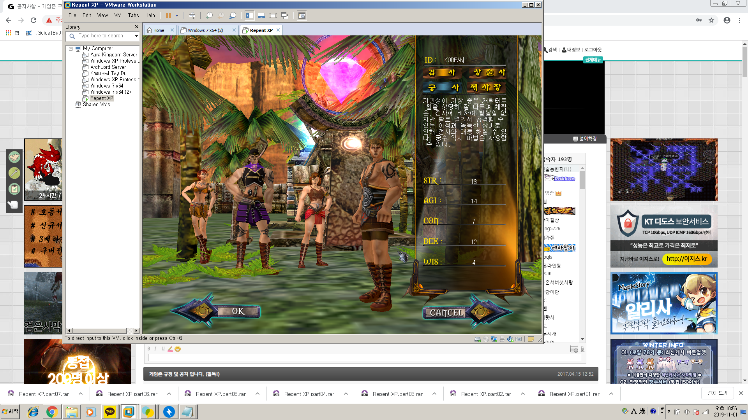This screenshot has height=420, width=748.
Task: Collapse the My Computer tree node
Action: pyautogui.click(x=71, y=49)
